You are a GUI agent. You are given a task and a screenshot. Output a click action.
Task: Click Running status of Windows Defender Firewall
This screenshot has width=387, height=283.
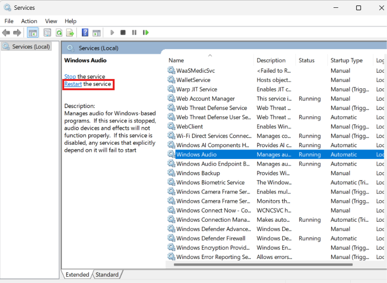click(x=310, y=238)
